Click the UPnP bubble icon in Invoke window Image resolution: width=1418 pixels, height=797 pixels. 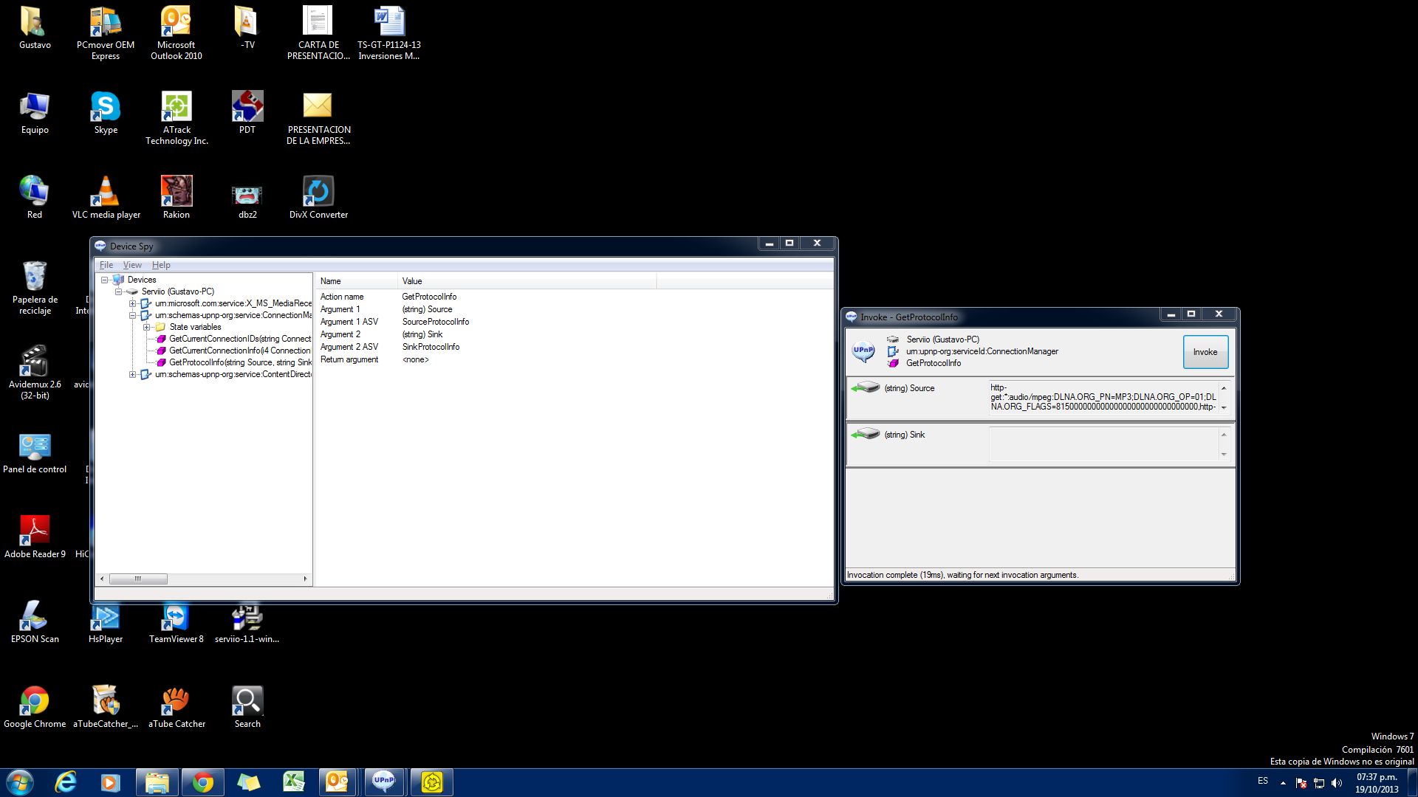click(x=863, y=351)
